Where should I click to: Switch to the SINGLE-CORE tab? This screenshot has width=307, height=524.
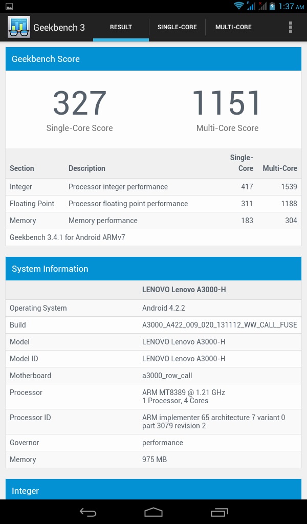click(x=177, y=28)
